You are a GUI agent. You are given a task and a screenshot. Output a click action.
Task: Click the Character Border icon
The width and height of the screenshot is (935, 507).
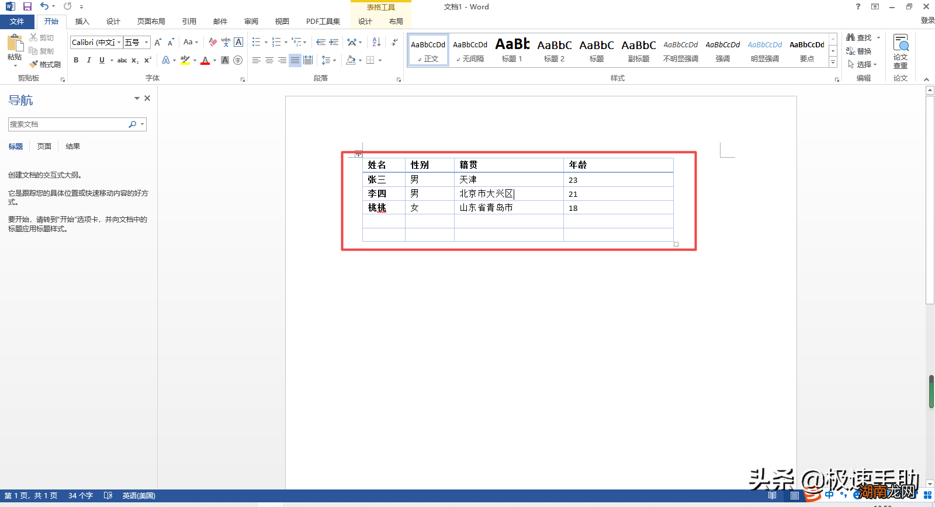[238, 43]
